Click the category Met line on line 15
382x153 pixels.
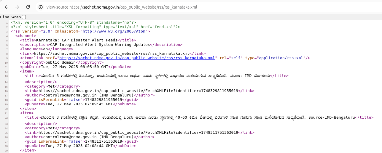click(x=52, y=86)
